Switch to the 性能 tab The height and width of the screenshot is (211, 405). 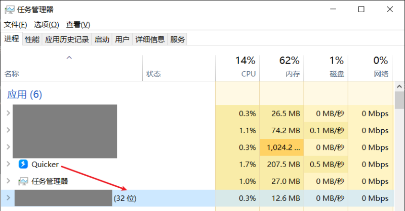tap(32, 39)
